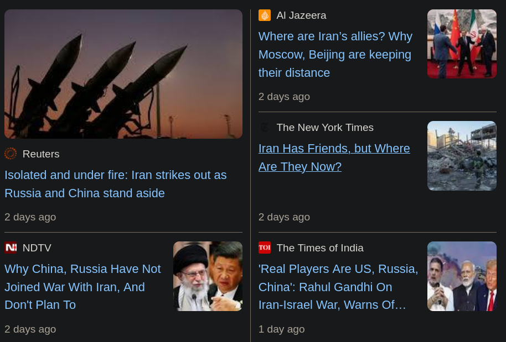The height and width of the screenshot is (342, 506).
Task: Click the Al Jazeera logo icon
Action: 265,15
